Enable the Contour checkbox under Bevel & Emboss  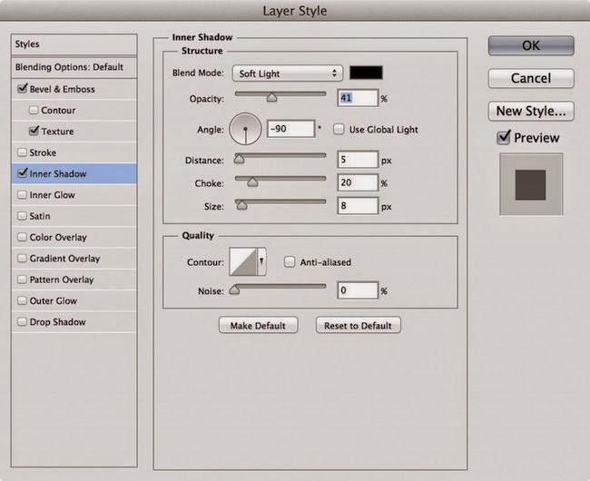(x=34, y=110)
